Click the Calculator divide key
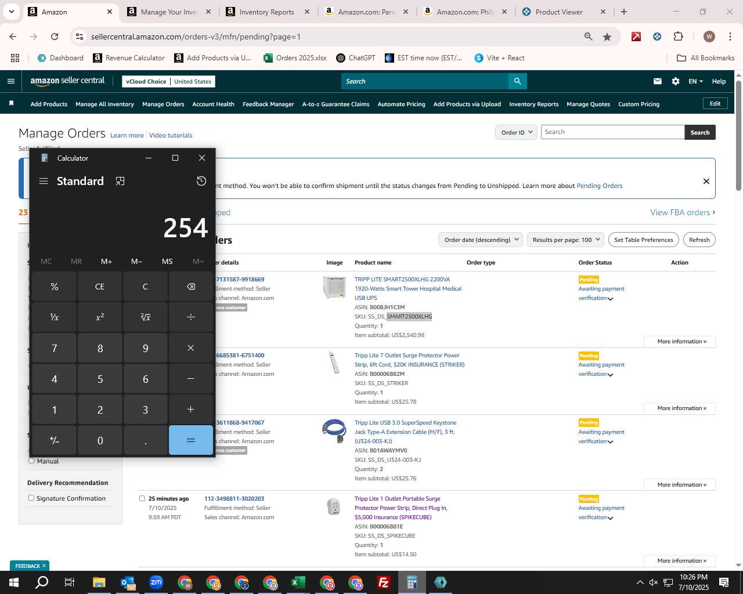Image resolution: width=743 pixels, height=594 pixels. point(191,317)
